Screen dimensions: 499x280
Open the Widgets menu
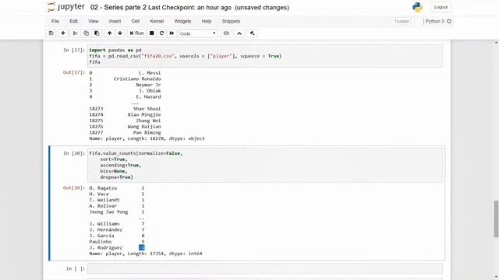(182, 21)
